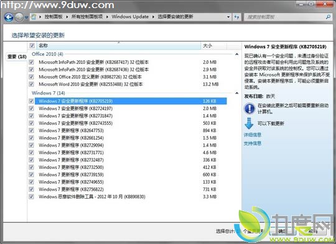Maximize the Windows Update window
Screen dimensions: 336x244
(311, 4)
